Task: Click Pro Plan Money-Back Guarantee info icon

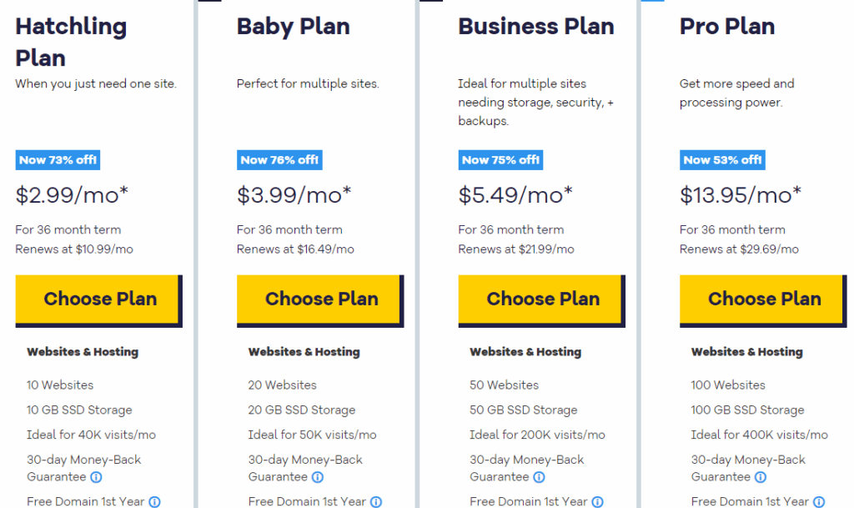Action: coord(761,477)
